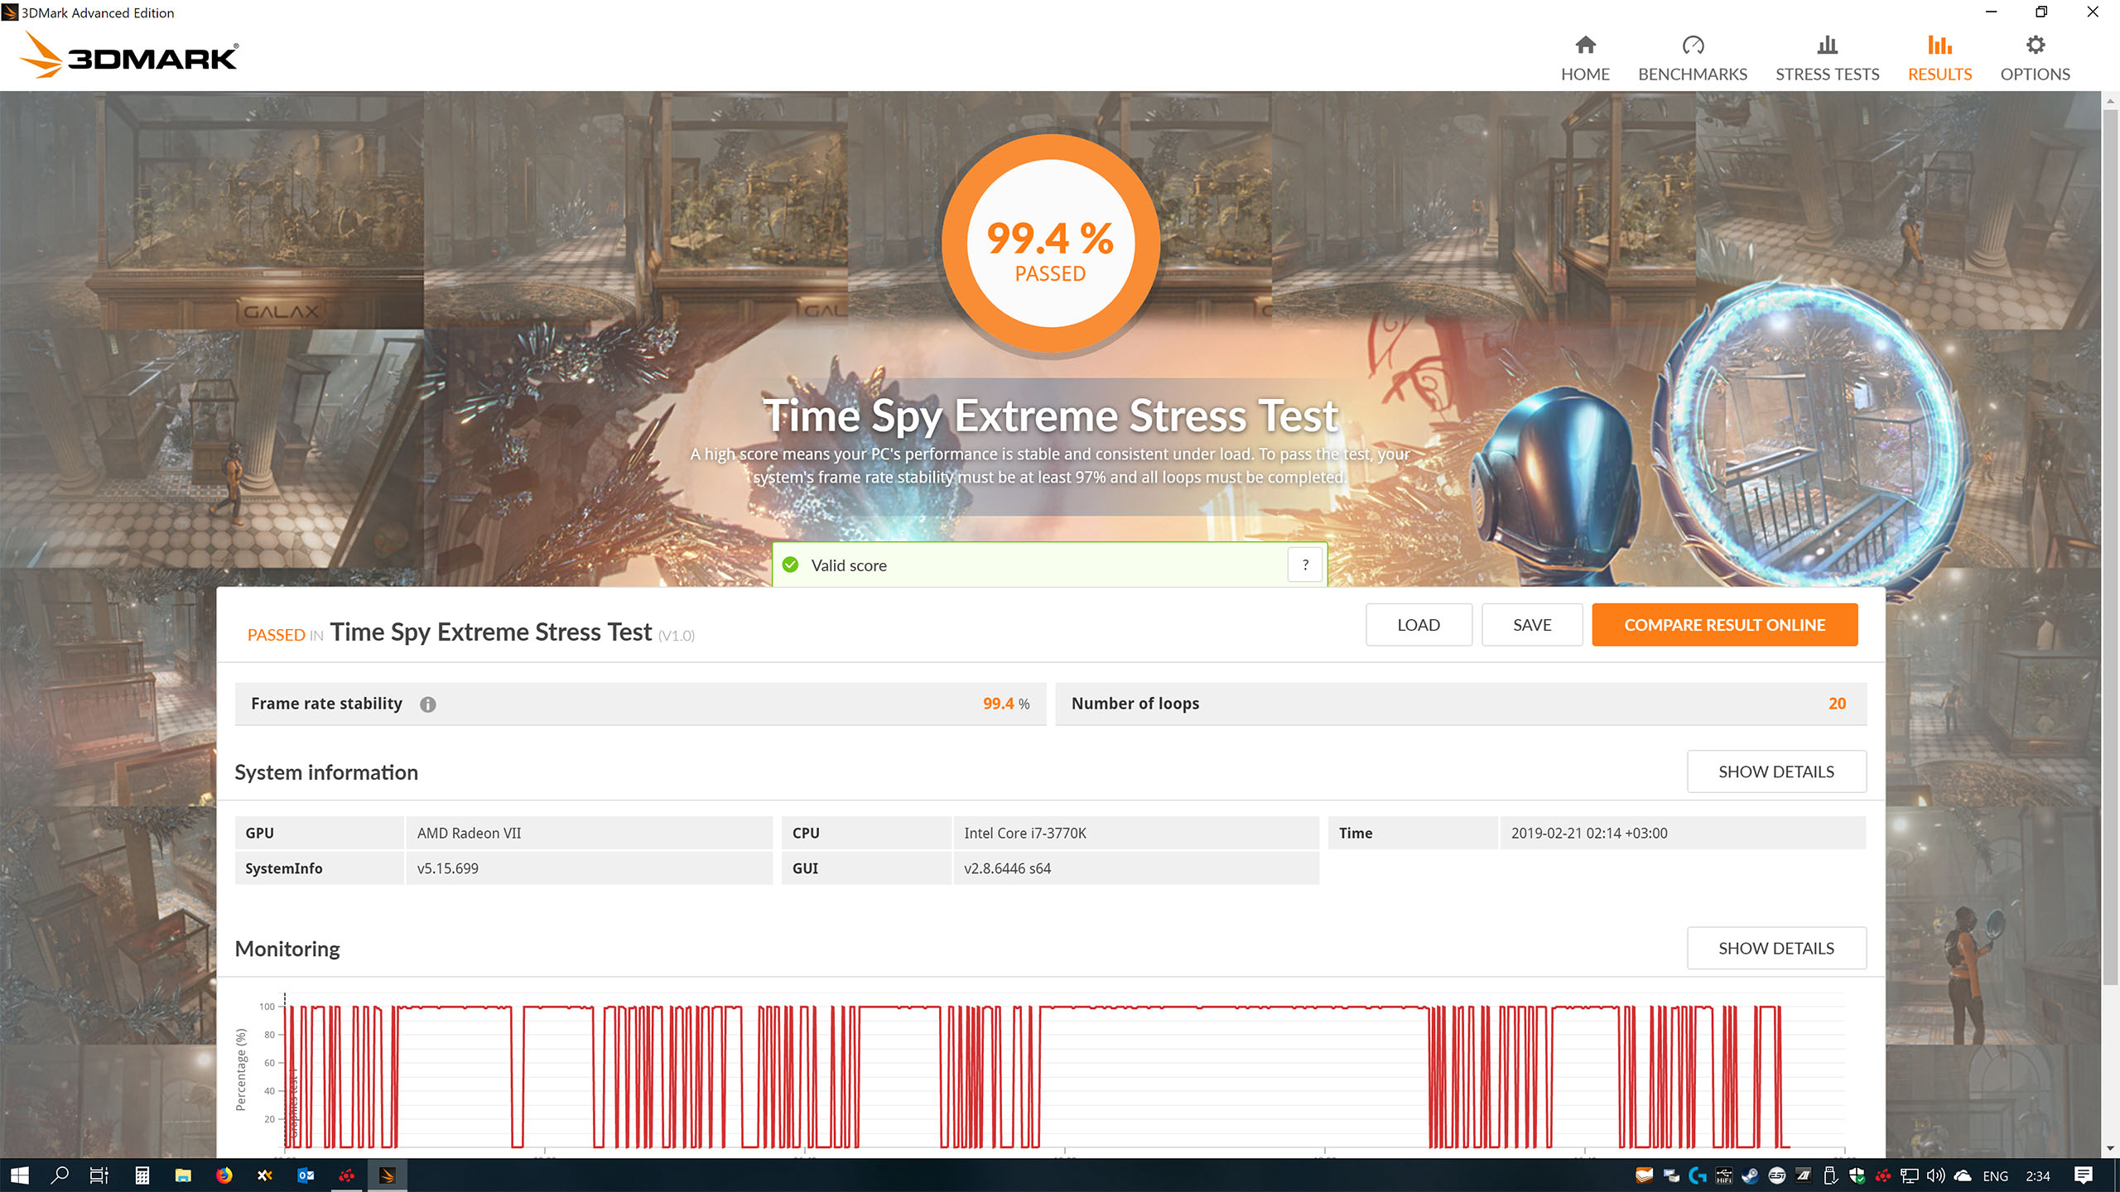The height and width of the screenshot is (1192, 2120).
Task: Switch to the Results tab
Action: pyautogui.click(x=1939, y=58)
